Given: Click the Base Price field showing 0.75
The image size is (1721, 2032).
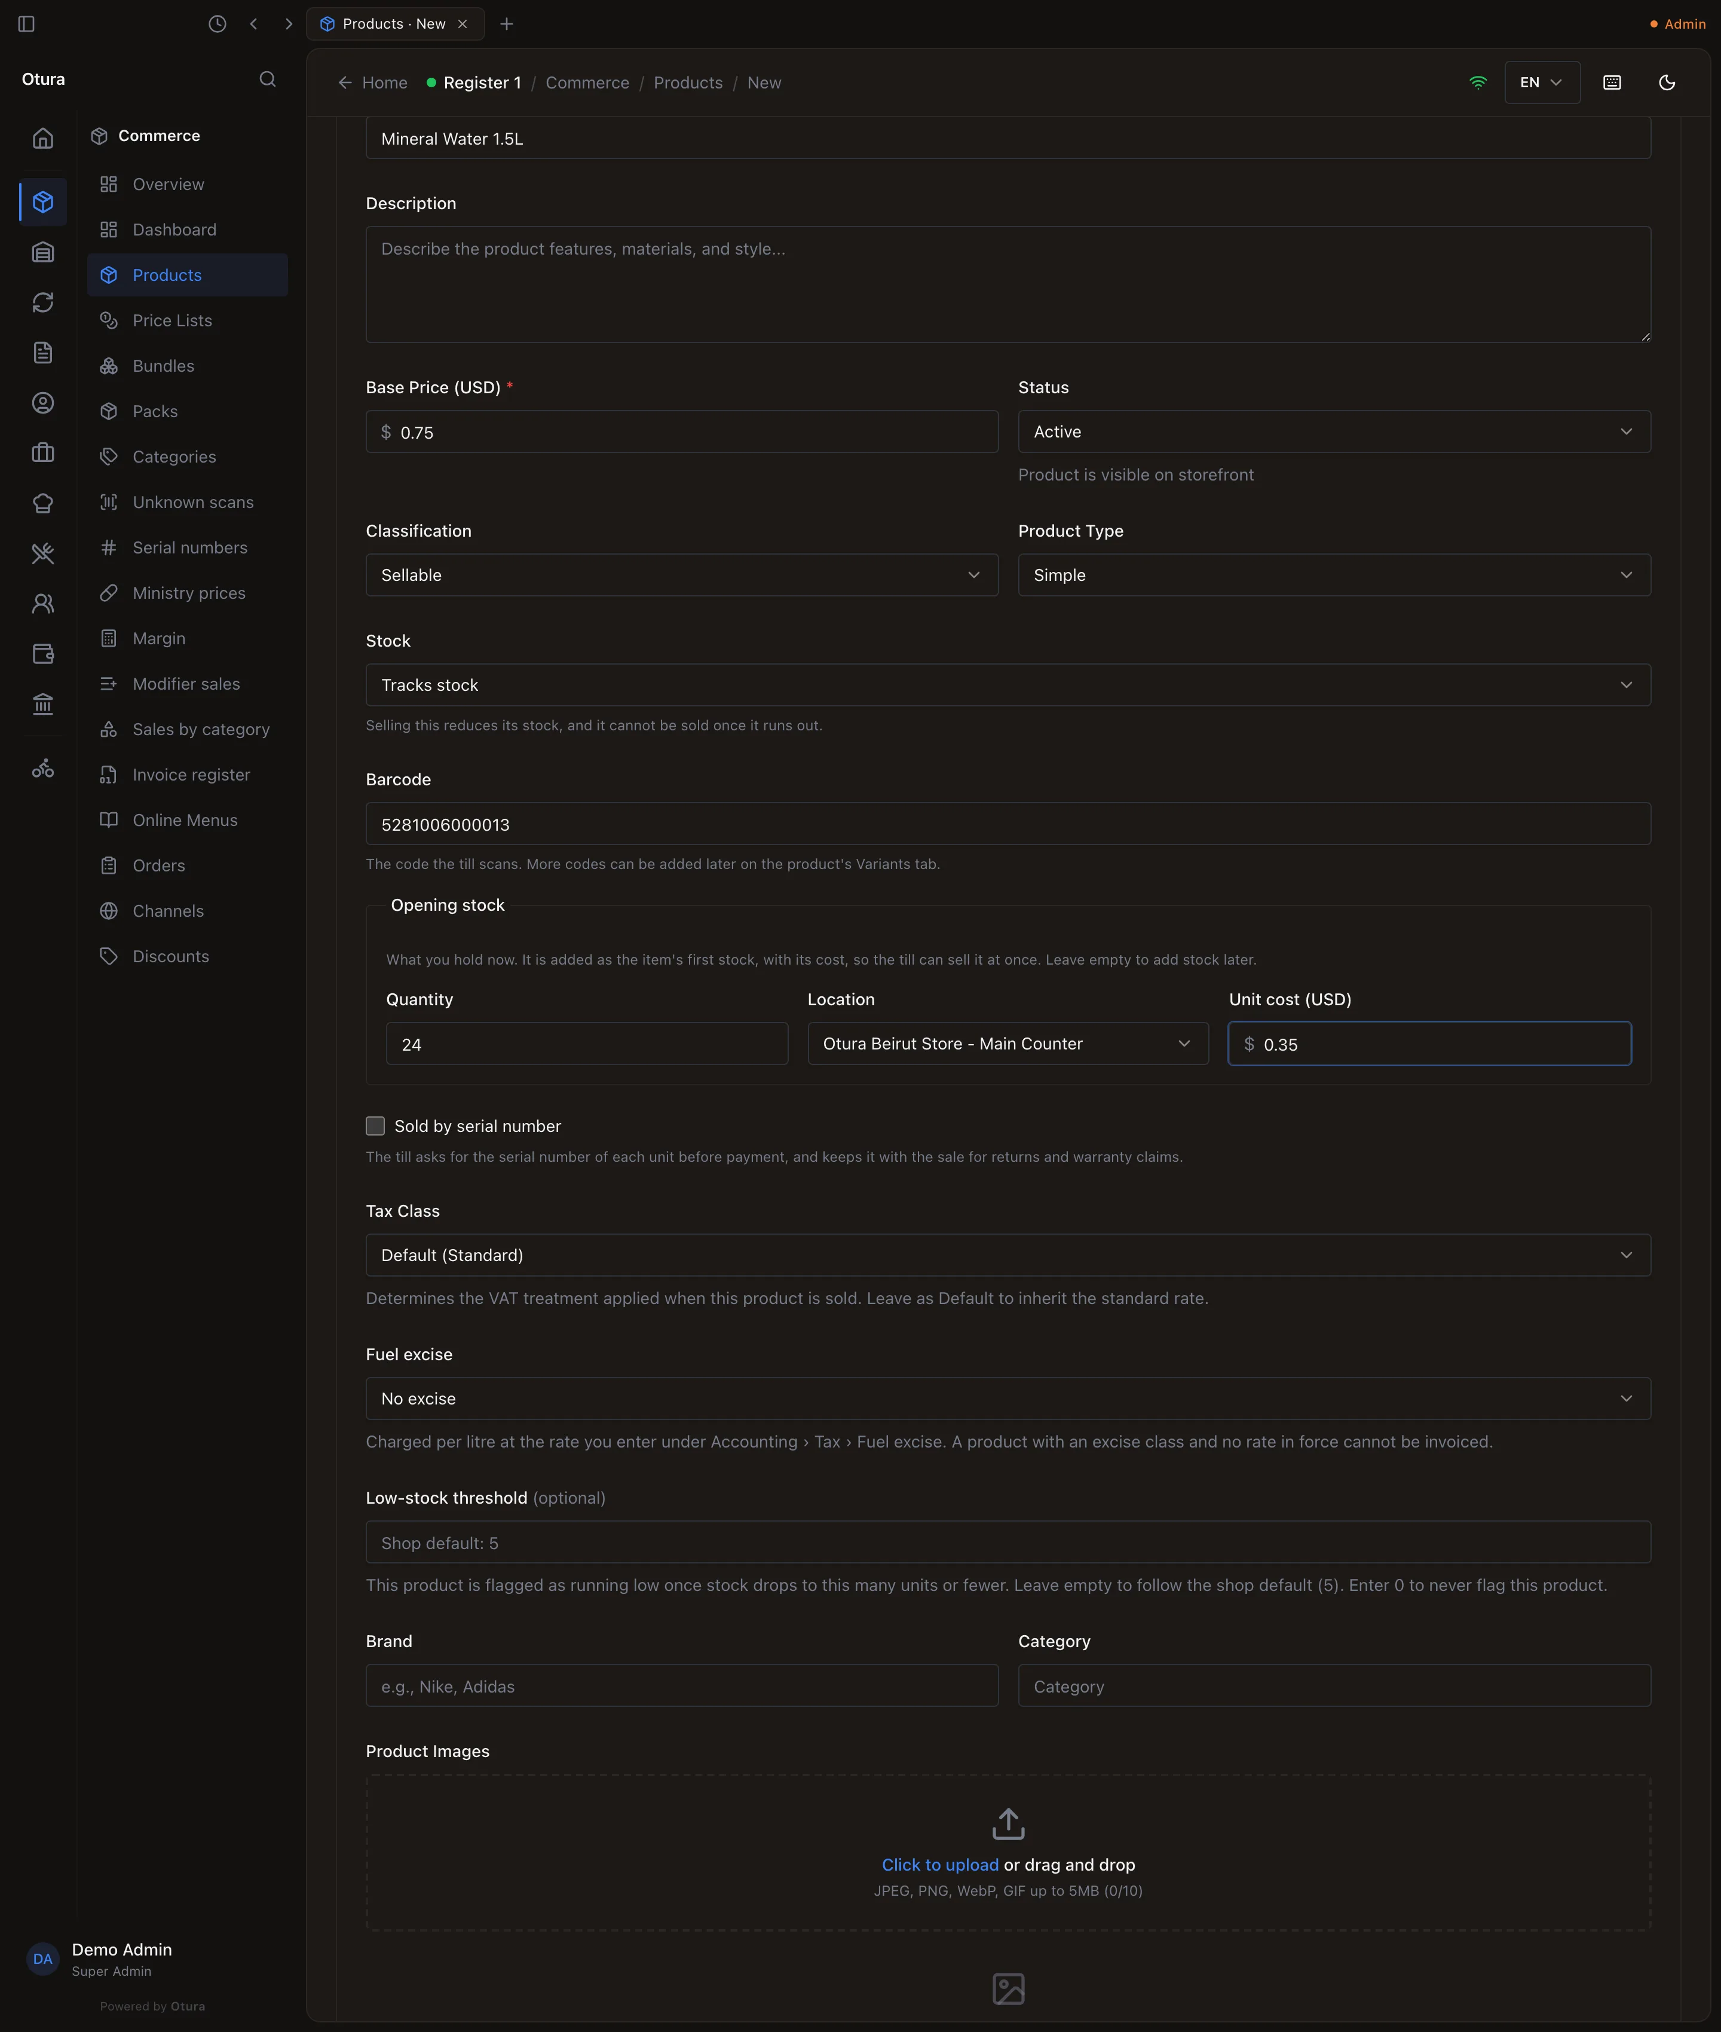Looking at the screenshot, I should tap(681, 431).
